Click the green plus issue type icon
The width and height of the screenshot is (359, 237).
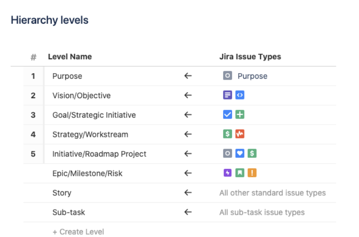(239, 115)
